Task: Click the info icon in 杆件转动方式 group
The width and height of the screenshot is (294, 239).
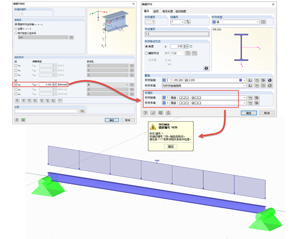Action: click(x=206, y=68)
